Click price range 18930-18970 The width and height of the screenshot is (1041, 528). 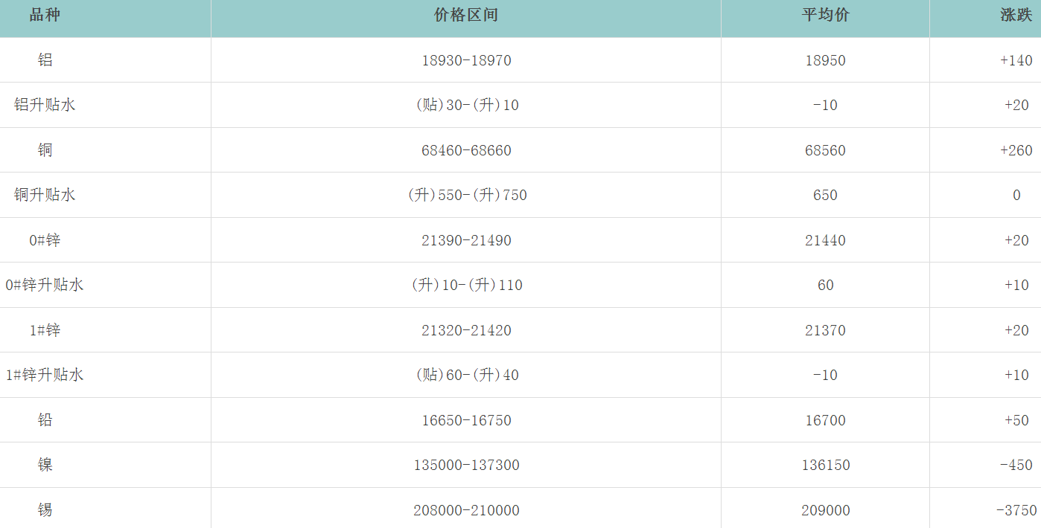[x=466, y=60]
